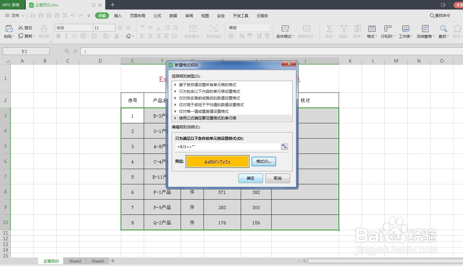This screenshot has width=463, height=266.
Task: Open the 页面布局 ribbon tab
Action: tap(138, 16)
